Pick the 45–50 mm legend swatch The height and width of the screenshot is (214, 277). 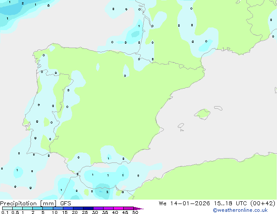coord(128,208)
